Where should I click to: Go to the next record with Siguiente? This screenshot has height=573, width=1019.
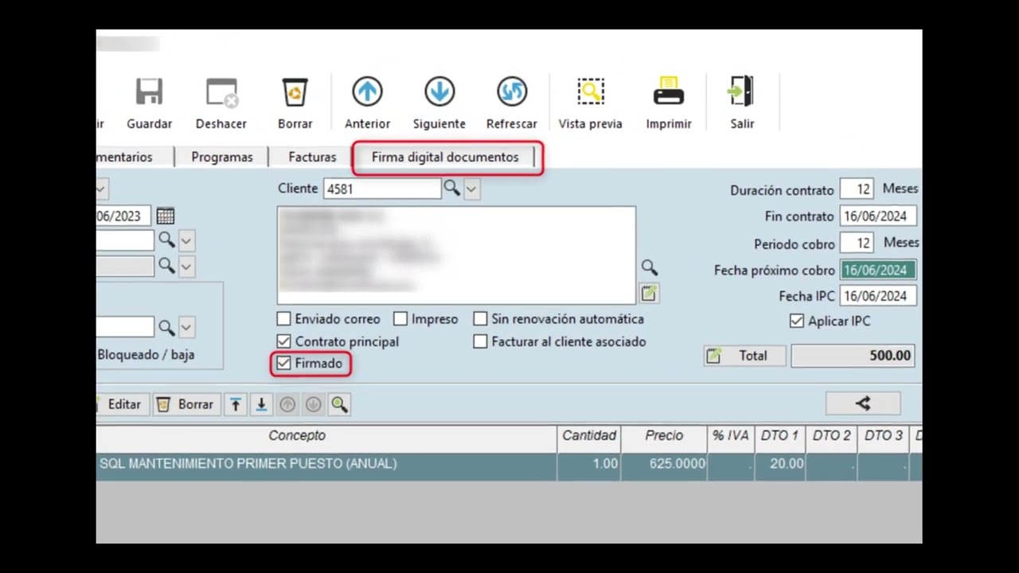tap(439, 92)
